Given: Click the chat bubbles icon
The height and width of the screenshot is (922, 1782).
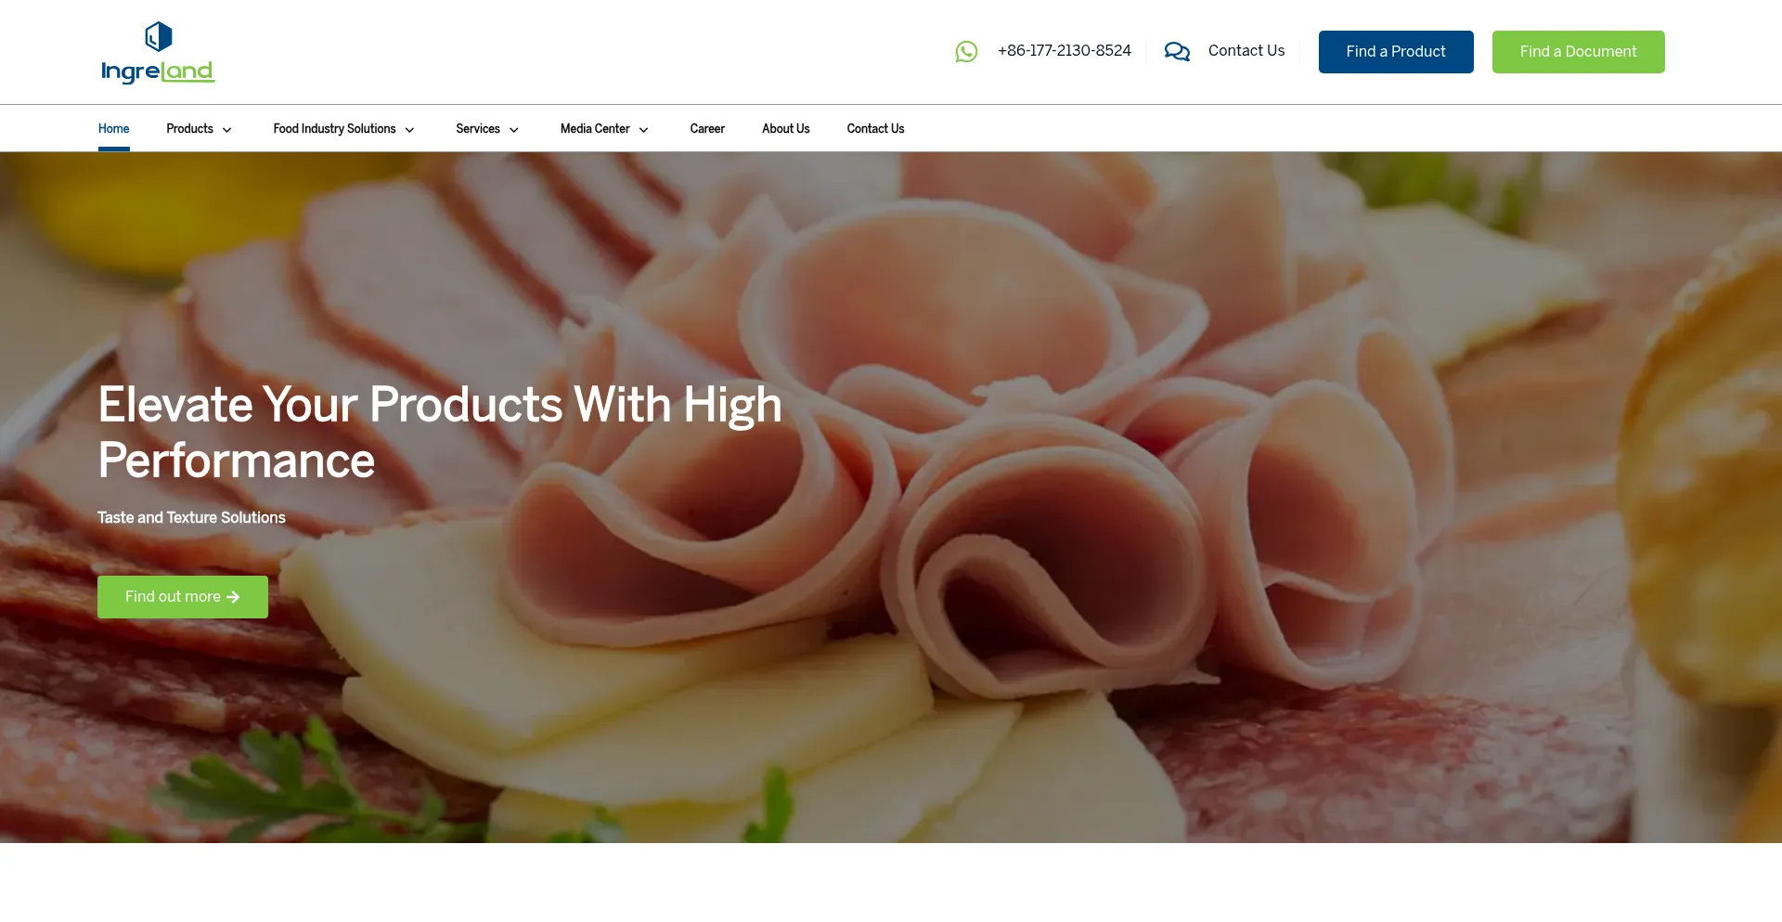Looking at the screenshot, I should point(1177,52).
